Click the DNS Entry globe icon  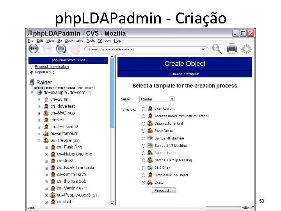[x=150, y=168]
